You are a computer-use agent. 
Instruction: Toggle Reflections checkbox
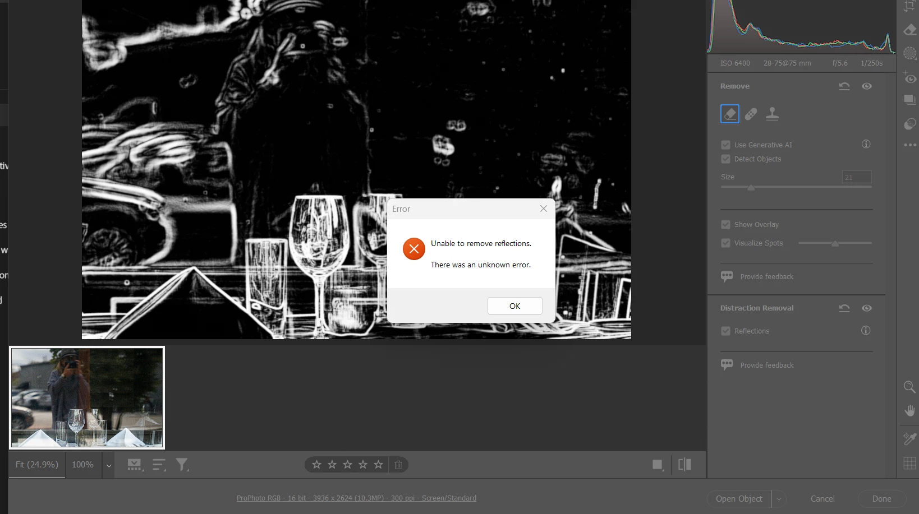click(x=725, y=331)
